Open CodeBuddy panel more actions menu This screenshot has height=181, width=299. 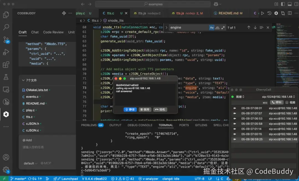click(x=70, y=13)
